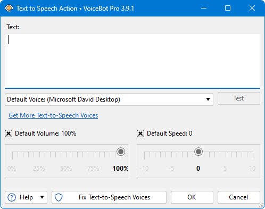Screen dimensions: 265x209
Task: Click the shield icon on Fix Voices button
Action: click(x=59, y=197)
